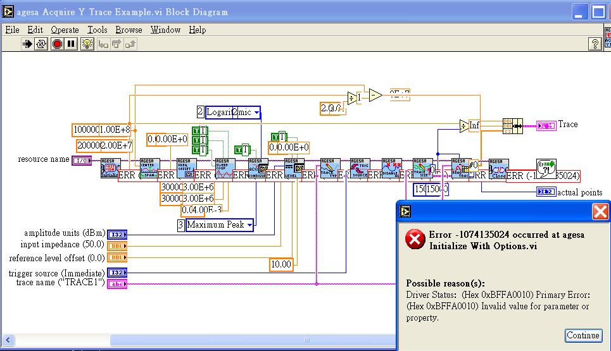This screenshot has height=351, width=611.
Task: Click the AGESA Close VI node
Action: (498, 168)
